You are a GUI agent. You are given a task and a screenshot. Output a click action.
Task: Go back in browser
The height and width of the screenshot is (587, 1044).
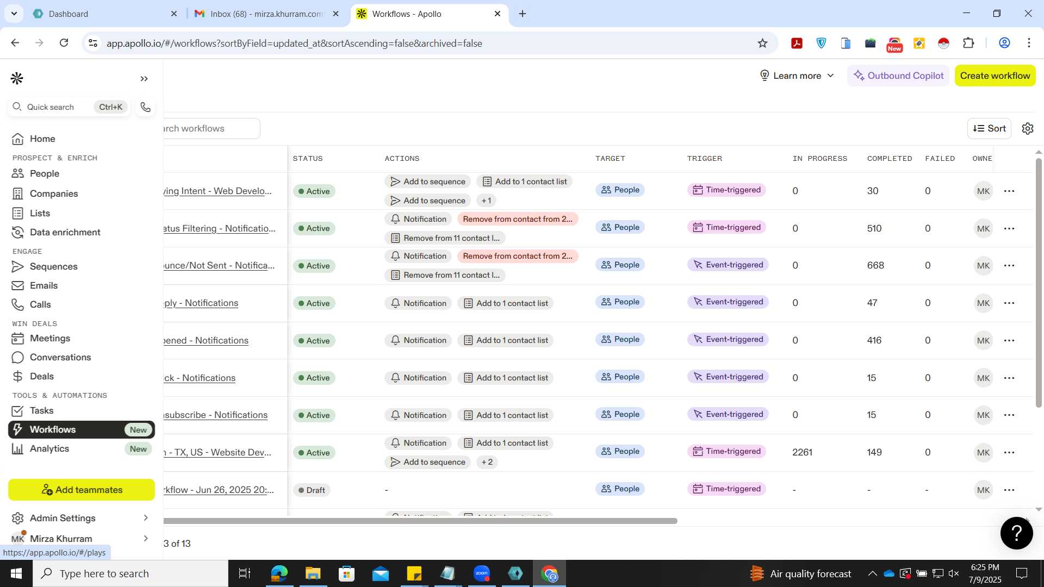[x=15, y=43]
